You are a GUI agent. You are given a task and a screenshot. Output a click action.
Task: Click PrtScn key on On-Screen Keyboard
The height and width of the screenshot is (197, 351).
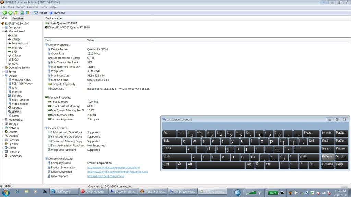(x=327, y=157)
